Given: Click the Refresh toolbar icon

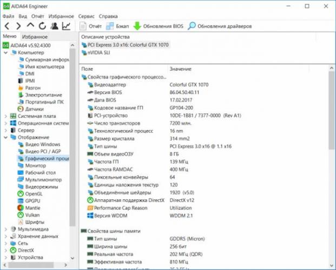Looking at the screenshot, I should [x=42, y=26].
